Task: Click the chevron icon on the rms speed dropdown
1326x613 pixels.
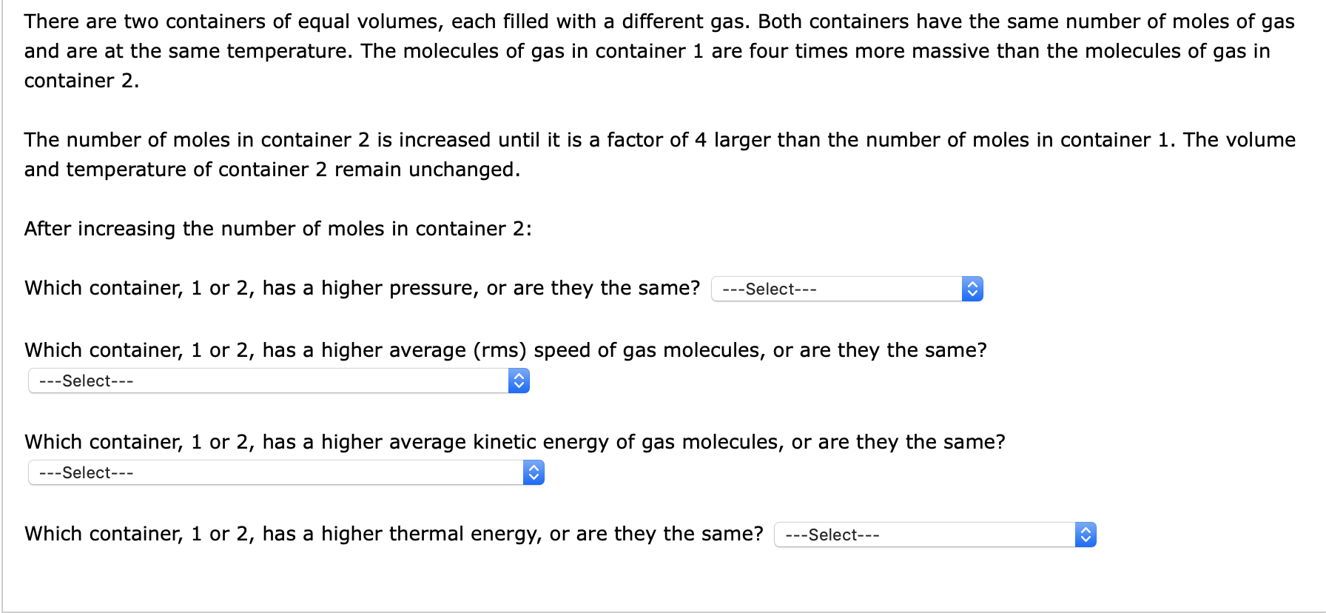Action: click(x=519, y=381)
